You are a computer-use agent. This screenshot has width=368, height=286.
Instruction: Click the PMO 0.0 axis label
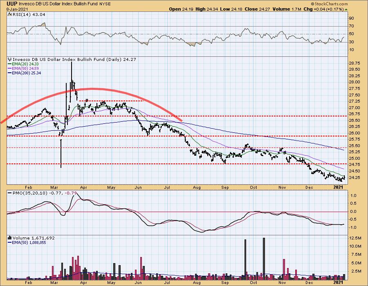(x=353, y=212)
